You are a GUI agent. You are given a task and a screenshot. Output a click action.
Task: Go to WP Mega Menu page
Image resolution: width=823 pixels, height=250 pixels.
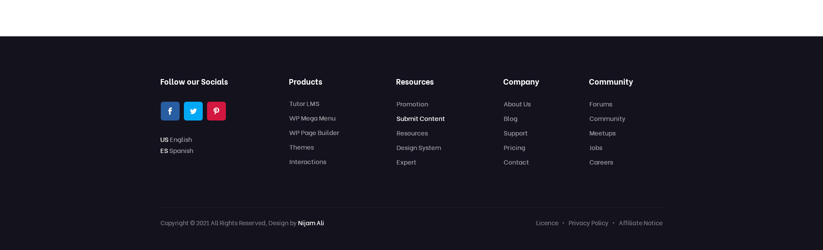click(x=312, y=118)
